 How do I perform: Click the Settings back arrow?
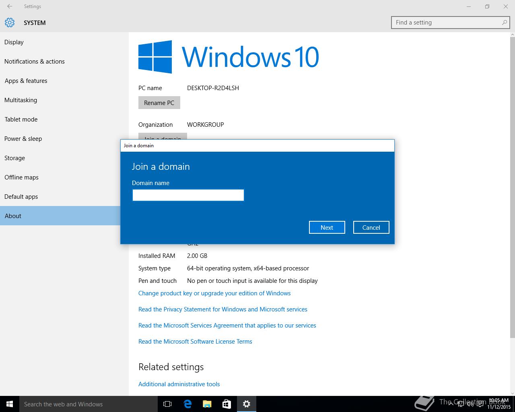tap(10, 6)
